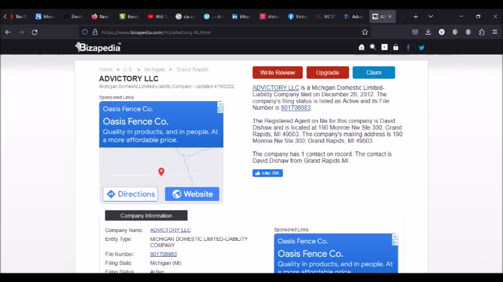Click the padlock login icon in Bizapedia header

tap(396, 48)
